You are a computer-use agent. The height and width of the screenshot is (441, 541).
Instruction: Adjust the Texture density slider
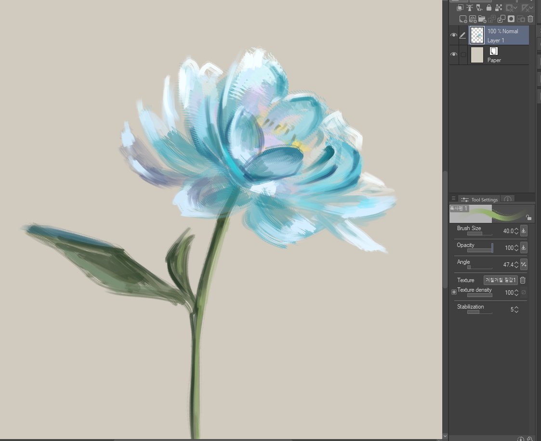pos(480,295)
